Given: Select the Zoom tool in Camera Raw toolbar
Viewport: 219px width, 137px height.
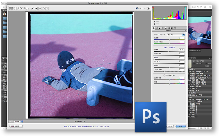Looking at the screenshot, I should [x=11, y=9].
